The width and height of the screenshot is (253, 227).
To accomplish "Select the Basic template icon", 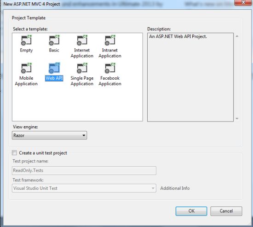I will point(54,40).
